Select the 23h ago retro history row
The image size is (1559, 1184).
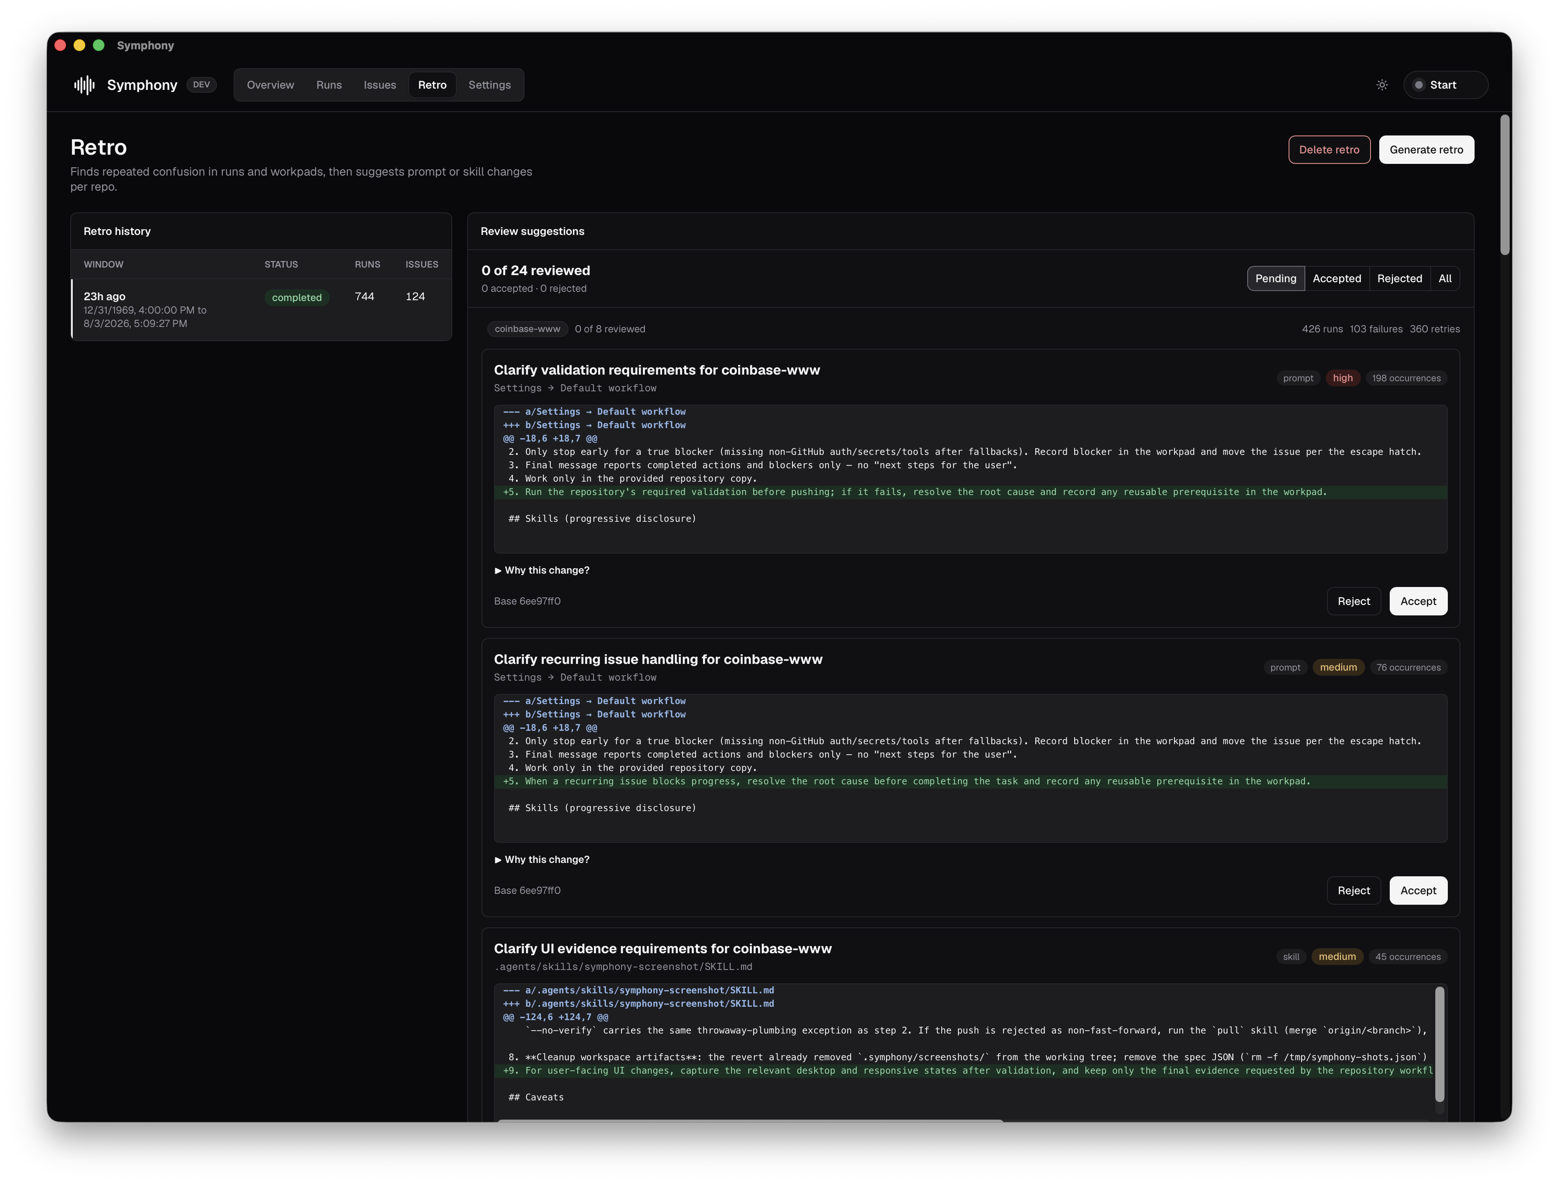(262, 309)
